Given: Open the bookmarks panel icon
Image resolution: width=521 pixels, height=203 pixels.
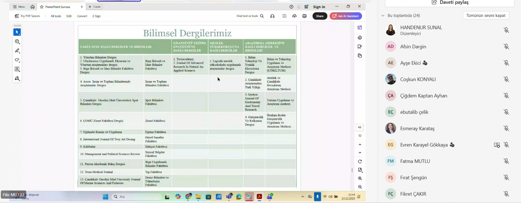Looking at the screenshot, I should click(360, 46).
